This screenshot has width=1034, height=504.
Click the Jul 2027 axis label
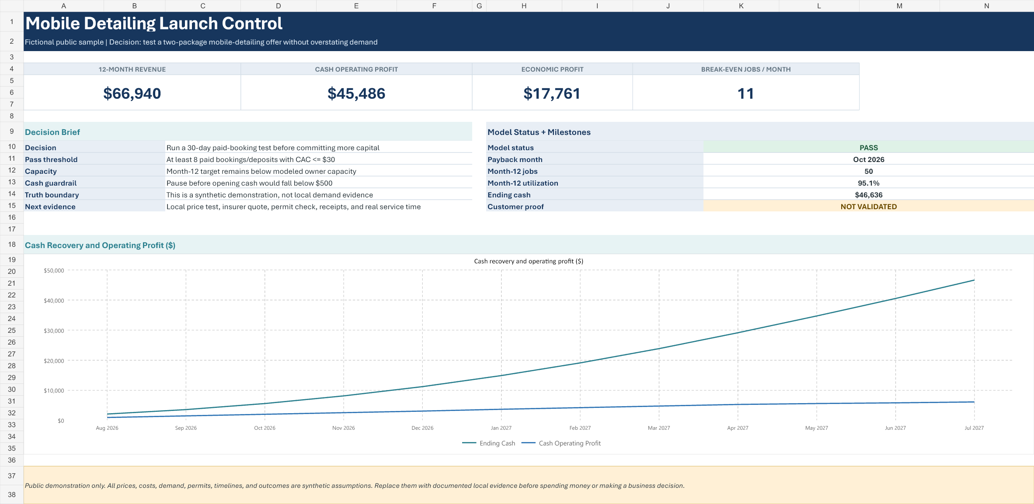[x=974, y=428]
